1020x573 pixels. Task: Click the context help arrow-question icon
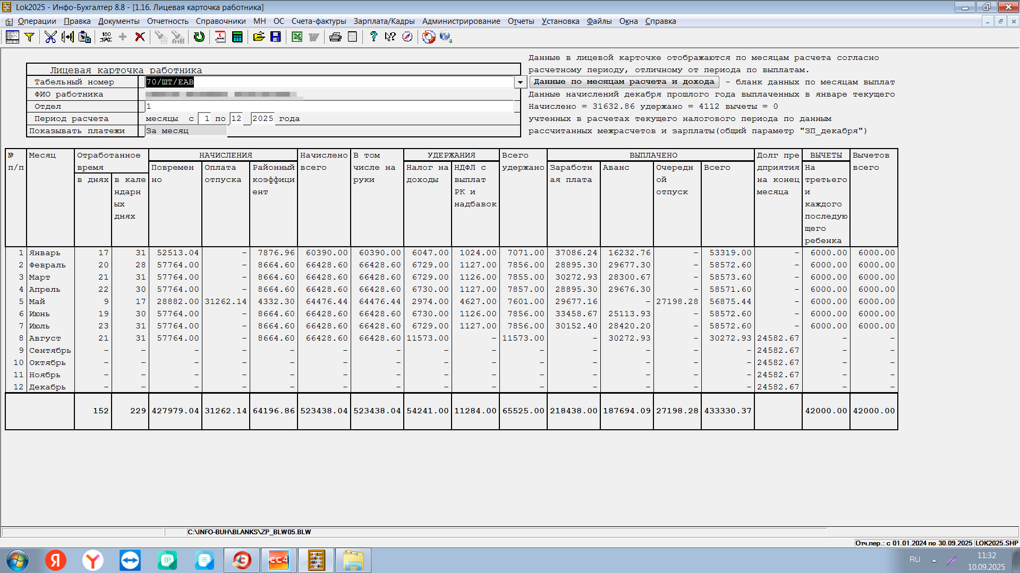[390, 37]
